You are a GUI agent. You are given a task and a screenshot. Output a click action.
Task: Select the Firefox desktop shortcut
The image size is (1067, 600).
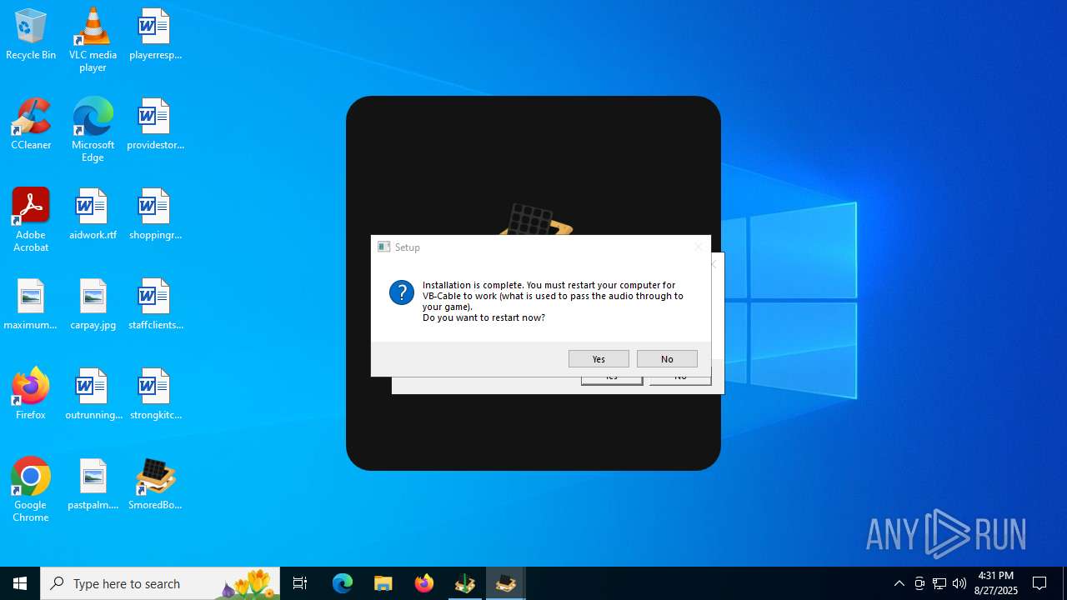pos(31,394)
